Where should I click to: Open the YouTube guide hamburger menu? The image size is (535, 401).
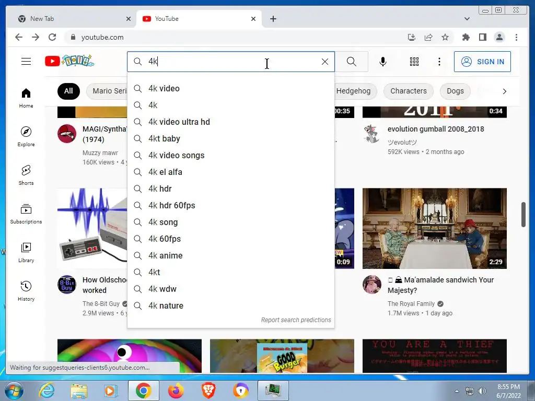(x=26, y=62)
